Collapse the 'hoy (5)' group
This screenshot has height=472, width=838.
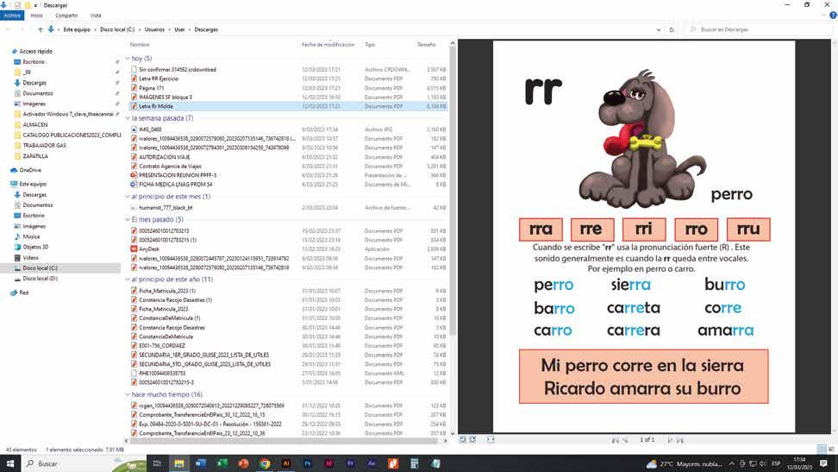128,59
